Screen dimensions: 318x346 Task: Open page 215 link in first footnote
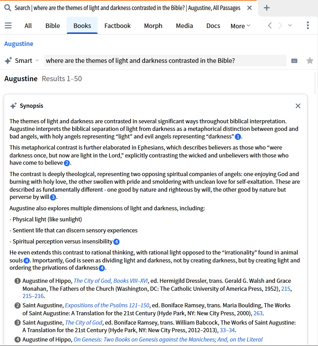[x=286, y=289]
